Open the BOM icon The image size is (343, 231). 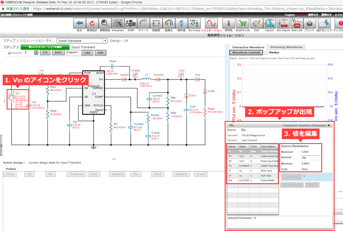point(131,23)
